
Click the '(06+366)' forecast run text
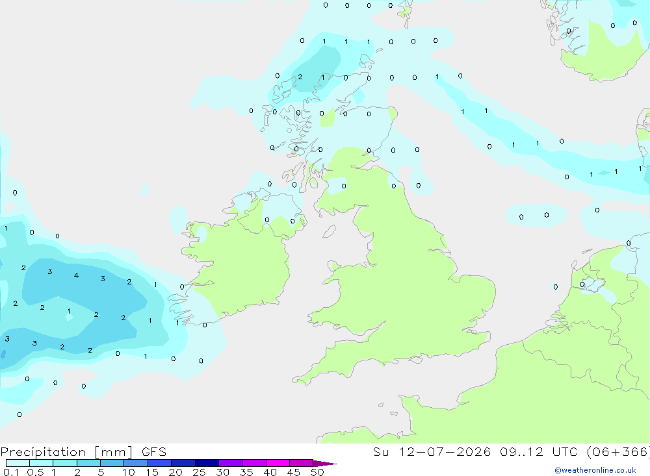point(619,451)
